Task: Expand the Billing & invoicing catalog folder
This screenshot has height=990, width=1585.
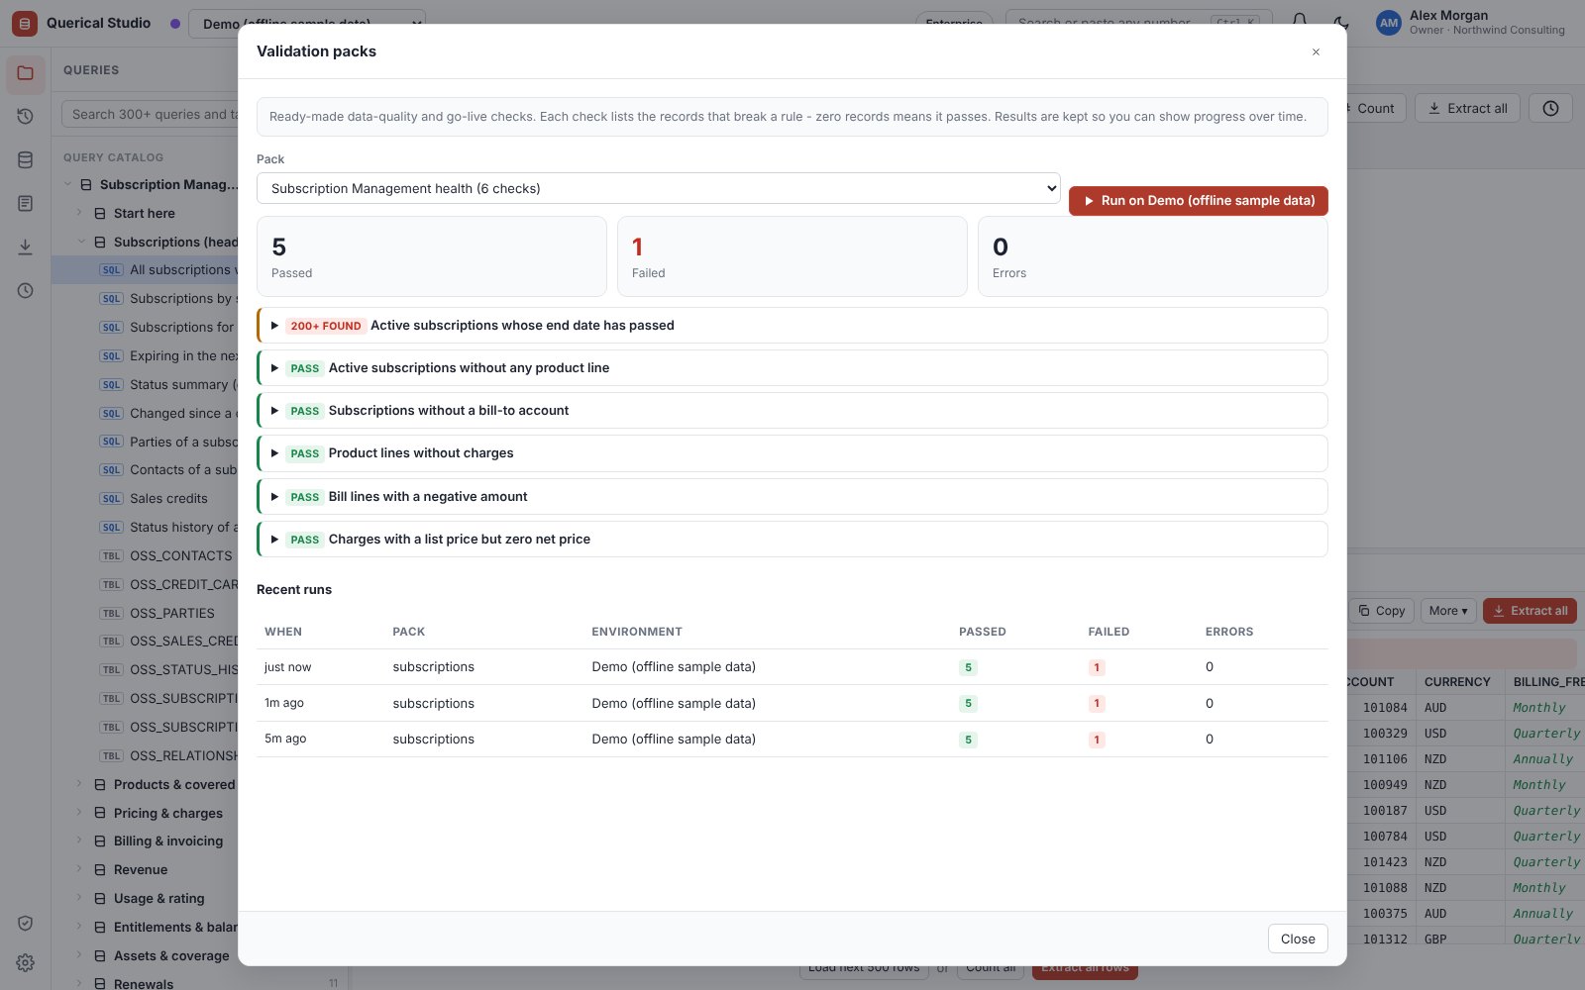Action: pyautogui.click(x=167, y=841)
